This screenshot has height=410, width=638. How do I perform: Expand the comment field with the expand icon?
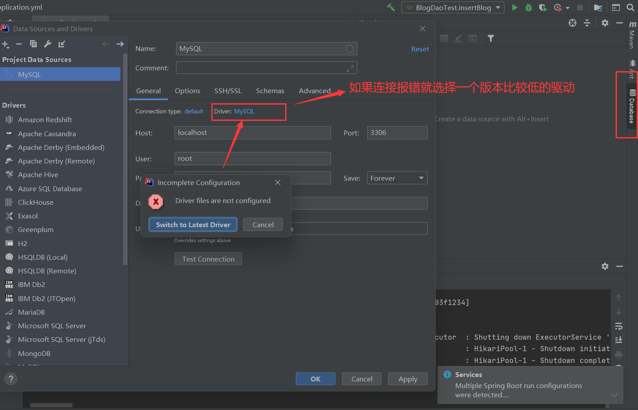coord(350,68)
